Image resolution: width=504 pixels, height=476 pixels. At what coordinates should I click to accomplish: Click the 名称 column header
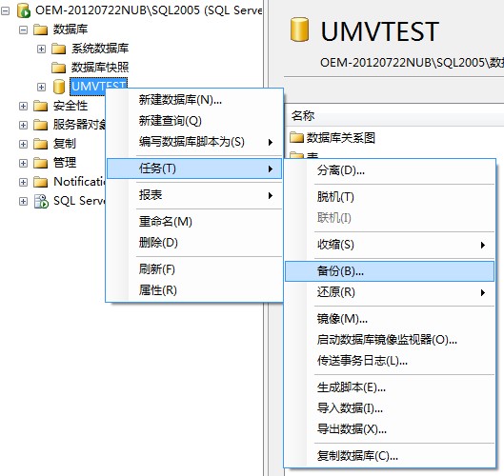click(x=394, y=115)
